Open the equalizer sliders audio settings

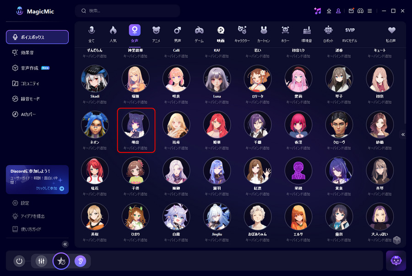click(x=41, y=261)
